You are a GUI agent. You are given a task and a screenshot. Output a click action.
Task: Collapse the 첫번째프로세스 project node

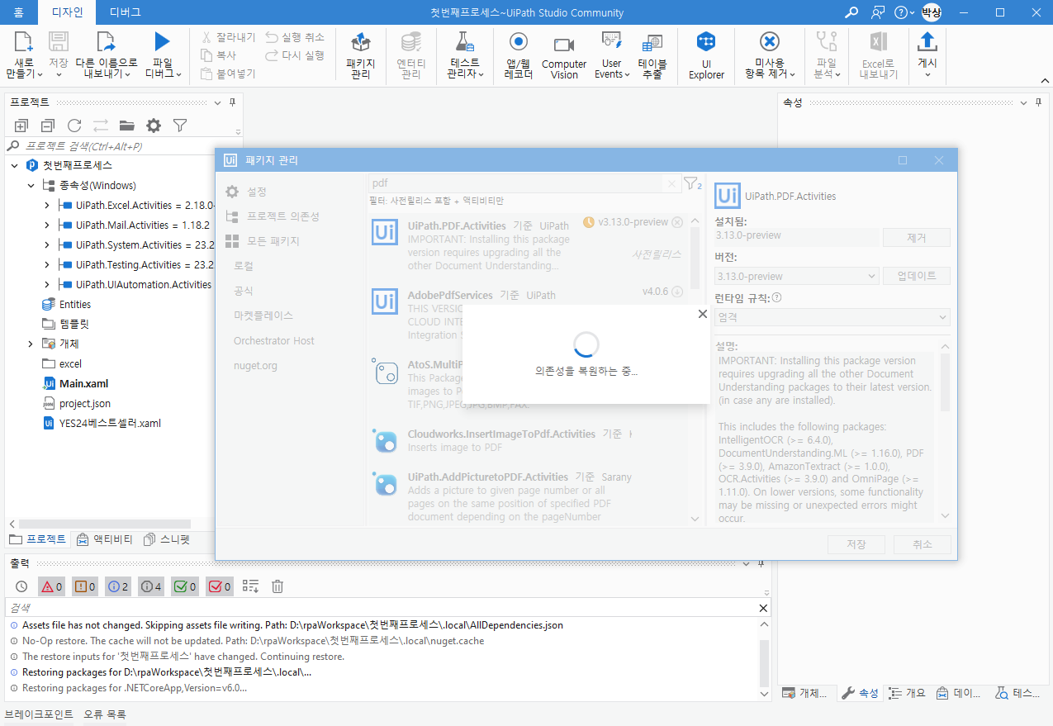(x=14, y=165)
